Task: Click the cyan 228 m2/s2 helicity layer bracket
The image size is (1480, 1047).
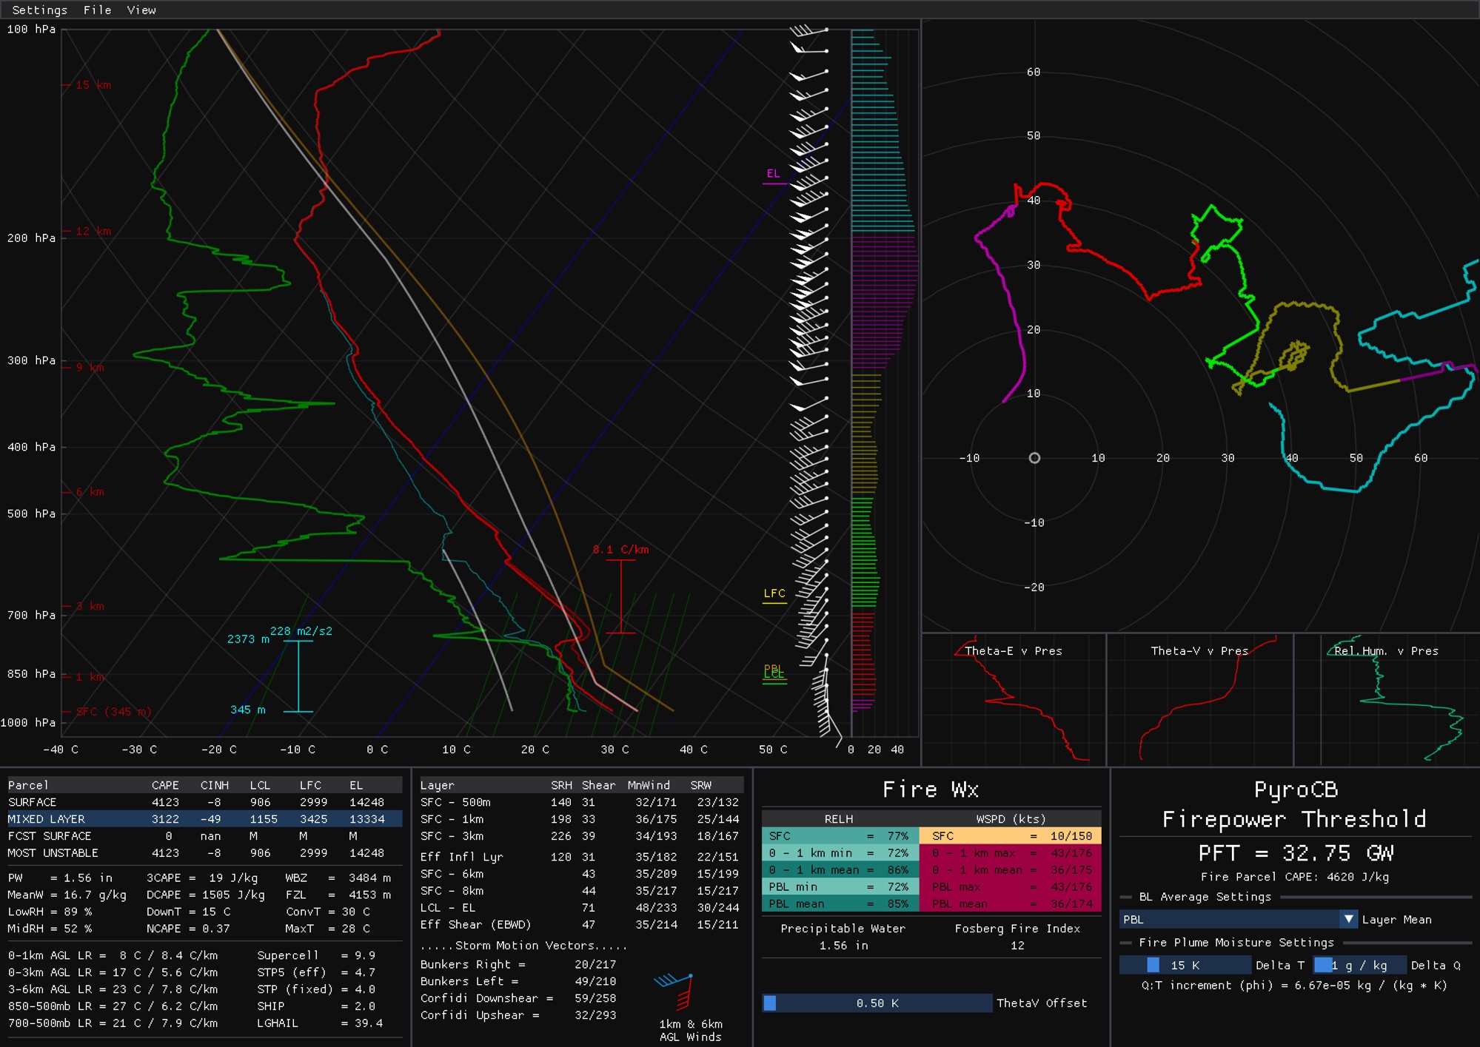Action: pos(298,675)
